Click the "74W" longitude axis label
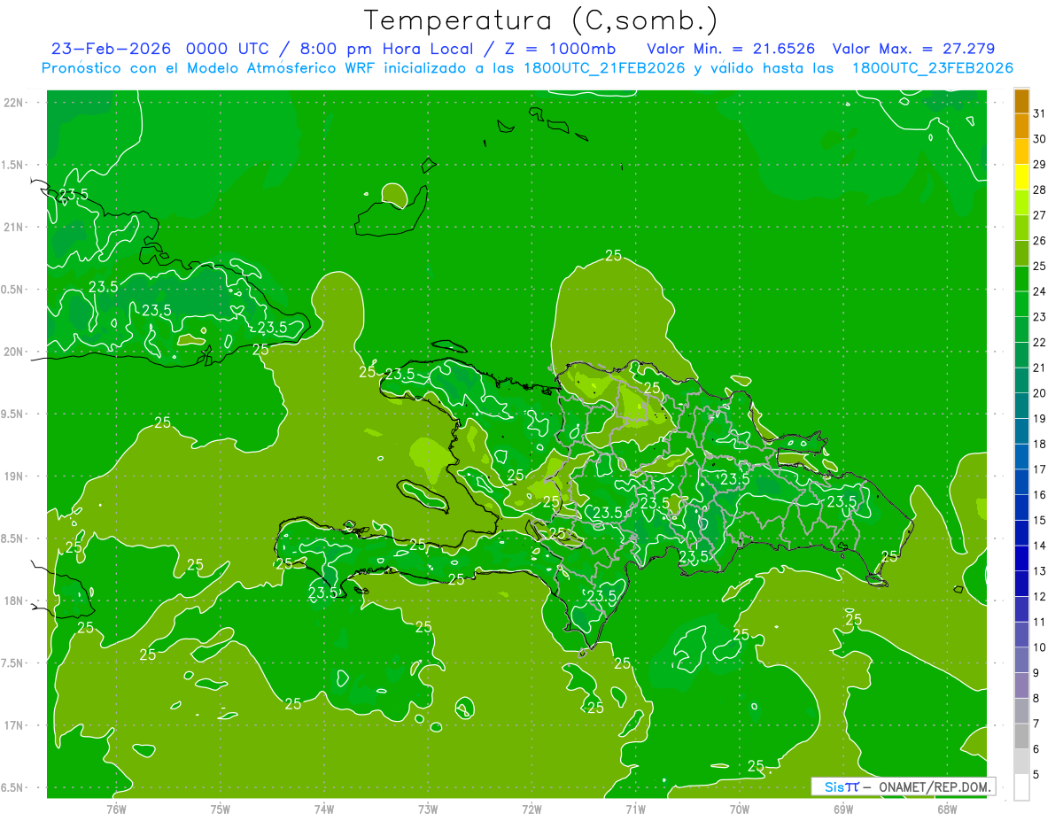This screenshot has width=1063, height=821. [324, 809]
